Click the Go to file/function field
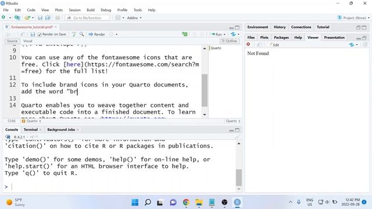Screen dimensions: 372x209 (x=87, y=18)
